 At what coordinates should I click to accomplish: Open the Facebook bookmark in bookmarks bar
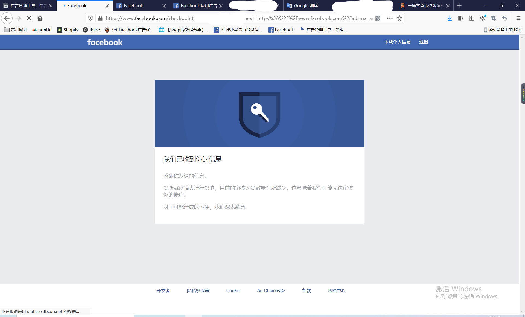[281, 30]
